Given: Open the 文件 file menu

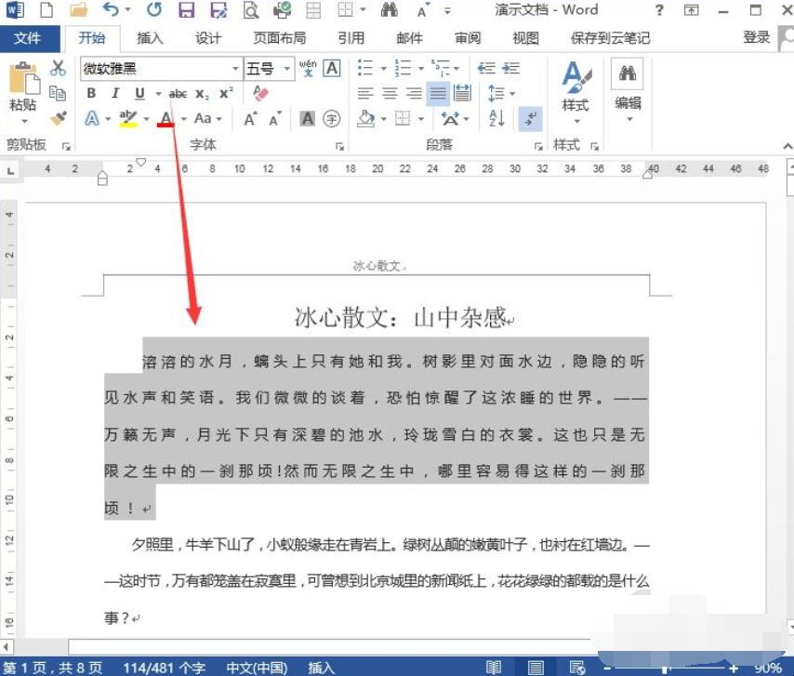Looking at the screenshot, I should [28, 38].
